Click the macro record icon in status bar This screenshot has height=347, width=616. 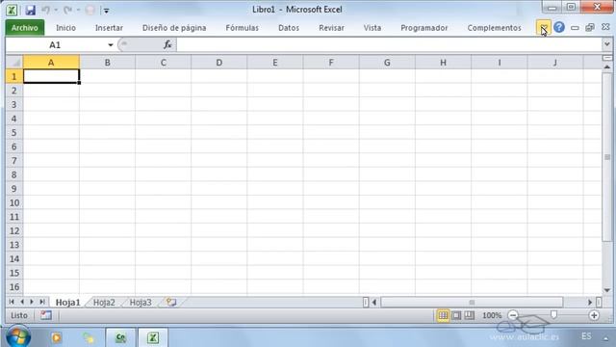click(x=45, y=315)
